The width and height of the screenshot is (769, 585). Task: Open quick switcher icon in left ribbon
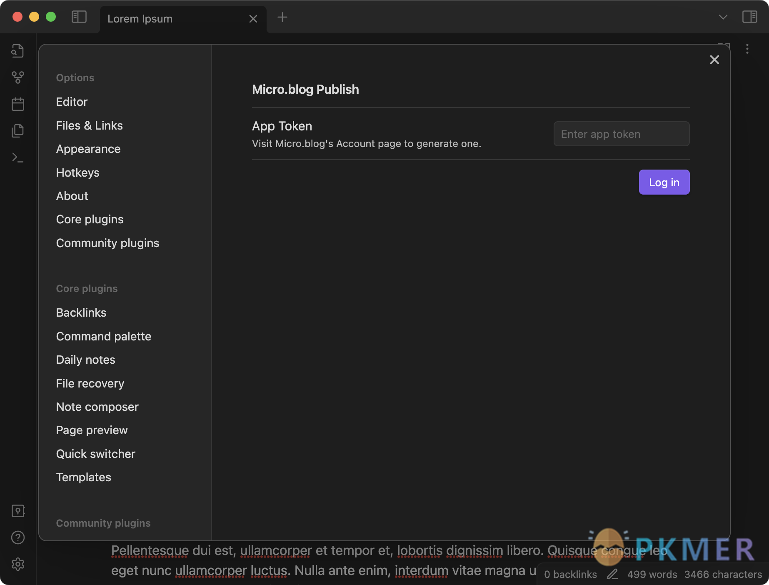(17, 51)
